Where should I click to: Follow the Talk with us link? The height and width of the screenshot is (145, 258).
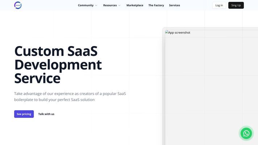click(x=46, y=114)
